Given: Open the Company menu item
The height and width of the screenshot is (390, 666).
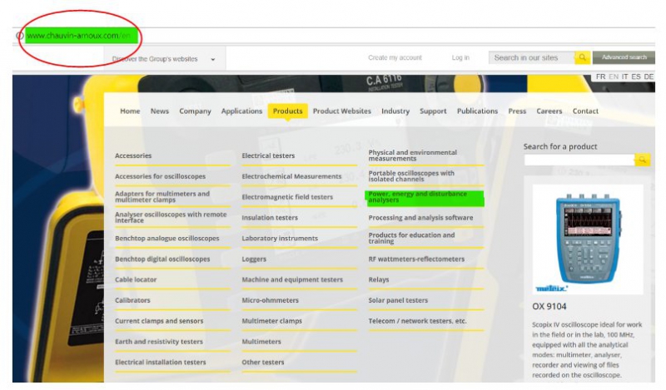Looking at the screenshot, I should point(195,111).
